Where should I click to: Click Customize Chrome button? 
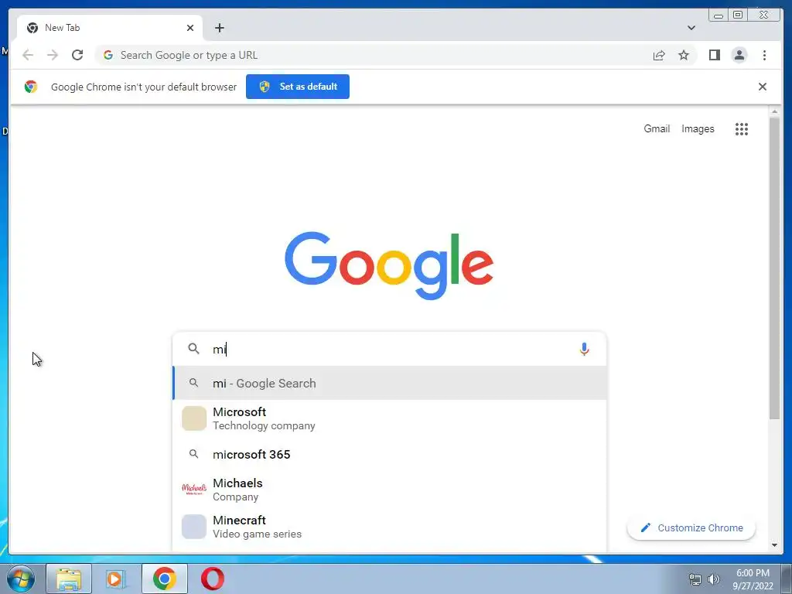coord(691,527)
